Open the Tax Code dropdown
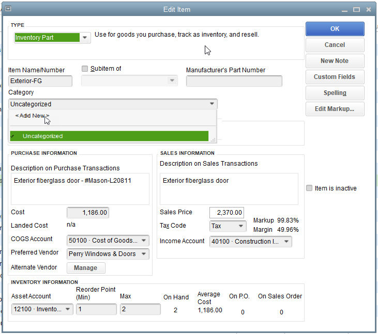Image resolution: width=378 pixels, height=334 pixels. pyautogui.click(x=241, y=226)
